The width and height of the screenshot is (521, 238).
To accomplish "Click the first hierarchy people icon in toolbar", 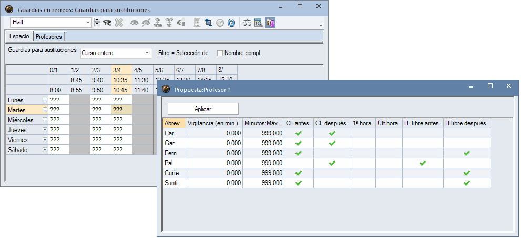I will tap(158, 23).
